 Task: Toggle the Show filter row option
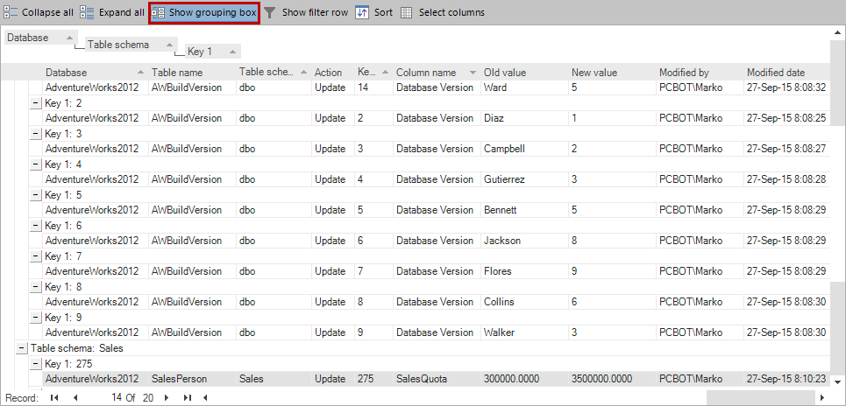tap(306, 12)
